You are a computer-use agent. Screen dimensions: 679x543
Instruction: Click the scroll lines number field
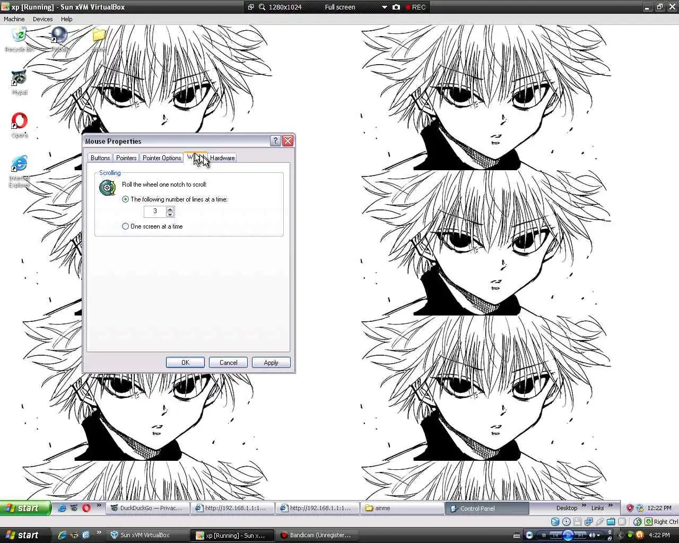coord(155,211)
